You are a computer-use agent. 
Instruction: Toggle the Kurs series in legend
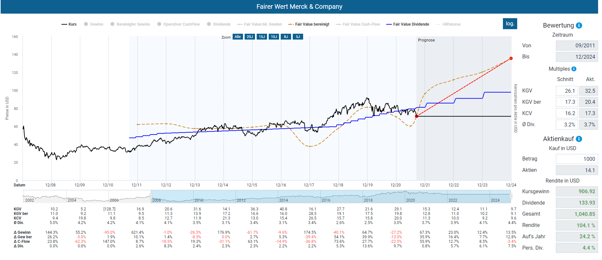pos(69,24)
